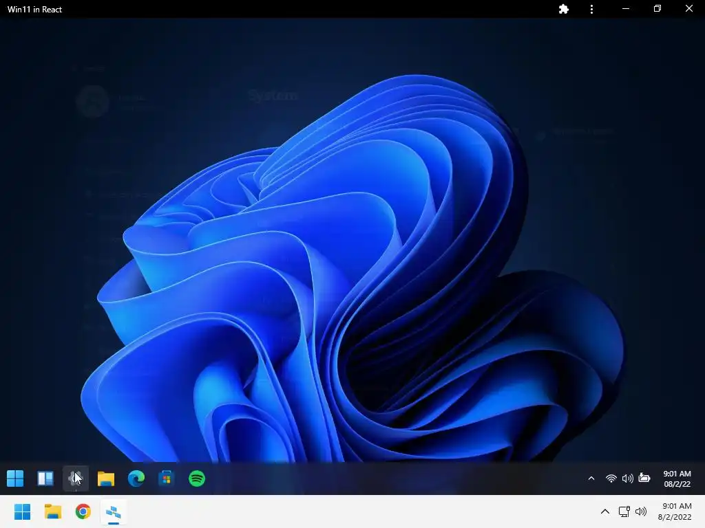Select active Win11 React app on host taskbar

[x=114, y=511]
